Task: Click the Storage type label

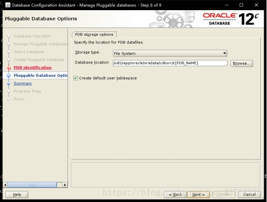Action: pos(88,52)
